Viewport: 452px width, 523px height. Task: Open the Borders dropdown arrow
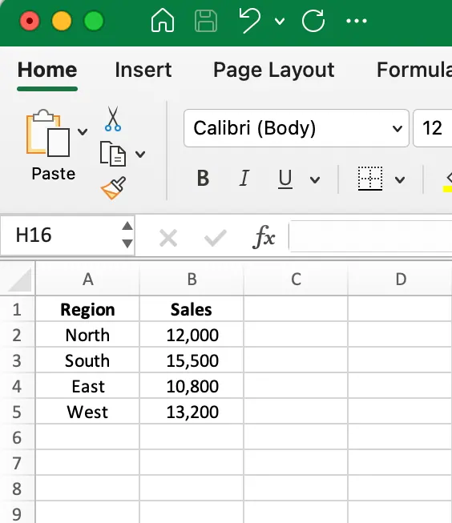click(400, 180)
